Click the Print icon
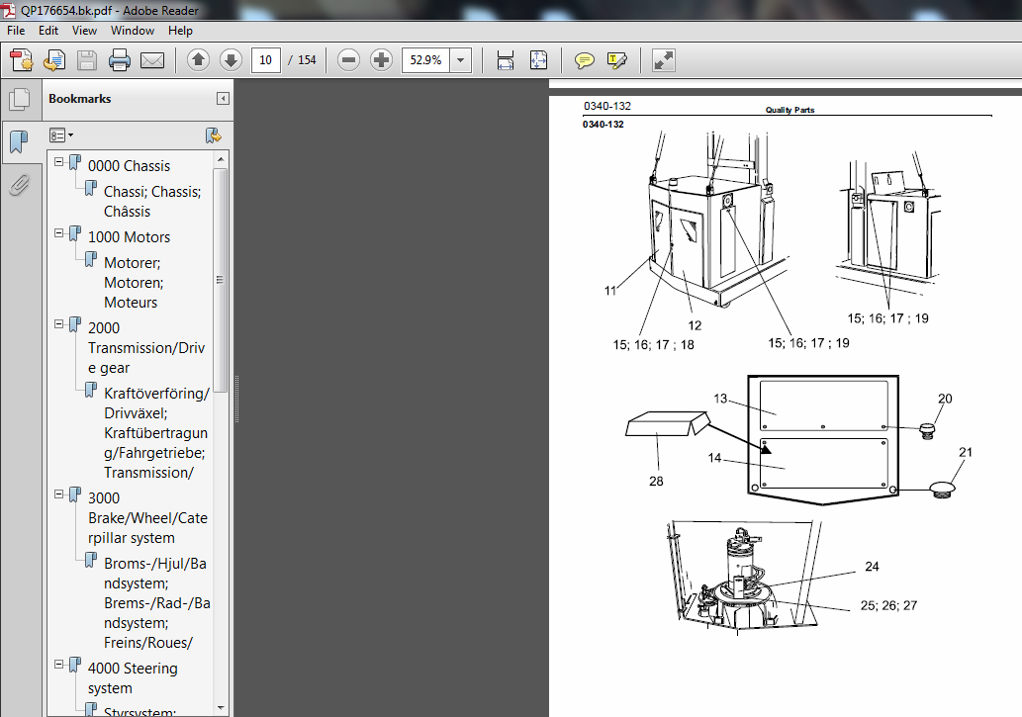 (x=120, y=60)
